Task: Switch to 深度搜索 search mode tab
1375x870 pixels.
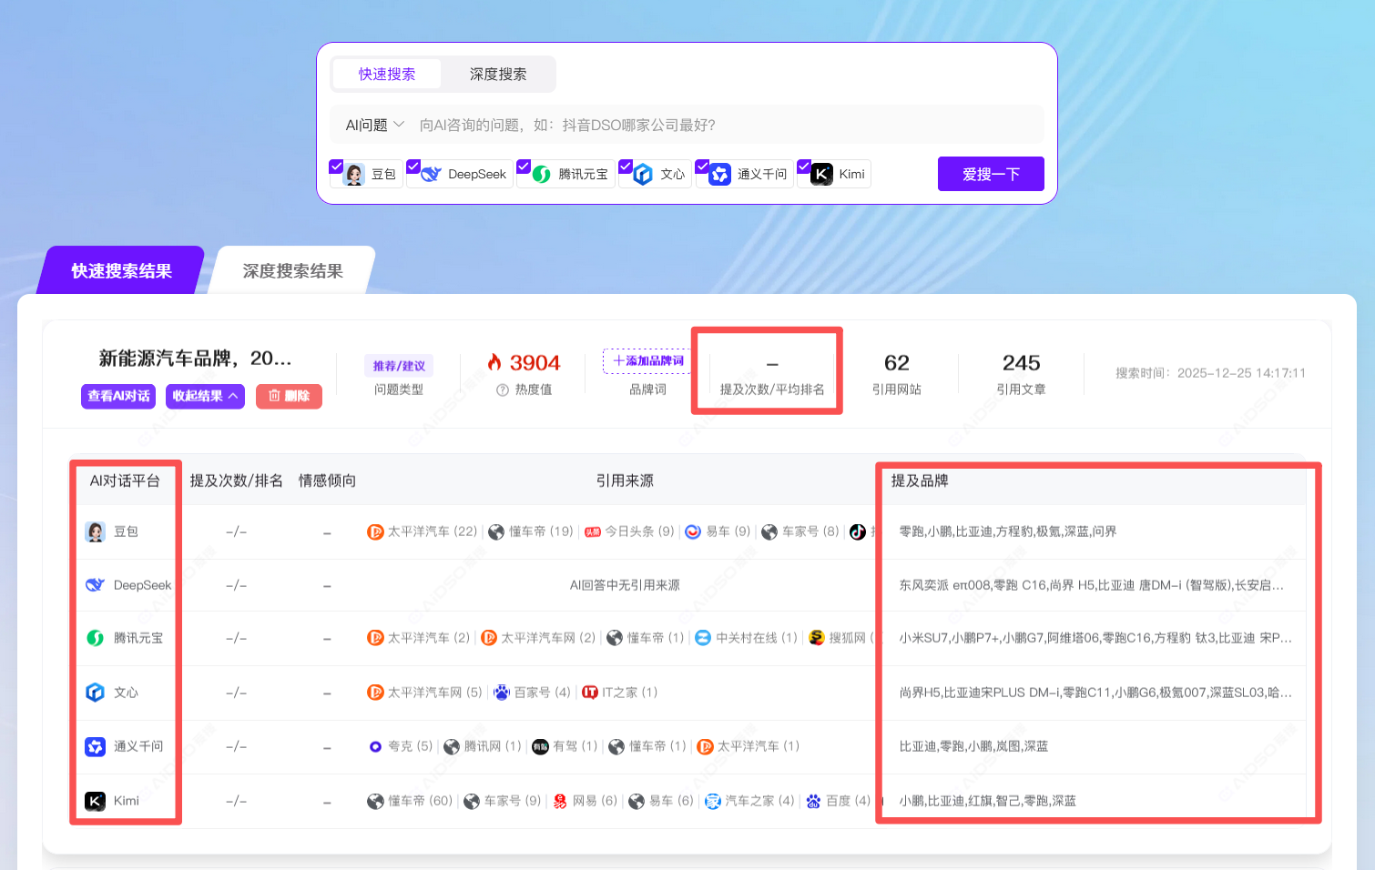Action: 497,75
